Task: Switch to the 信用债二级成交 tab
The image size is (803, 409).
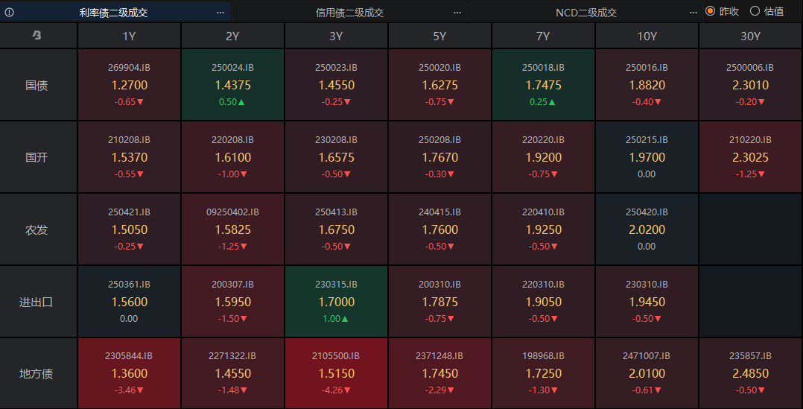Action: click(x=349, y=12)
